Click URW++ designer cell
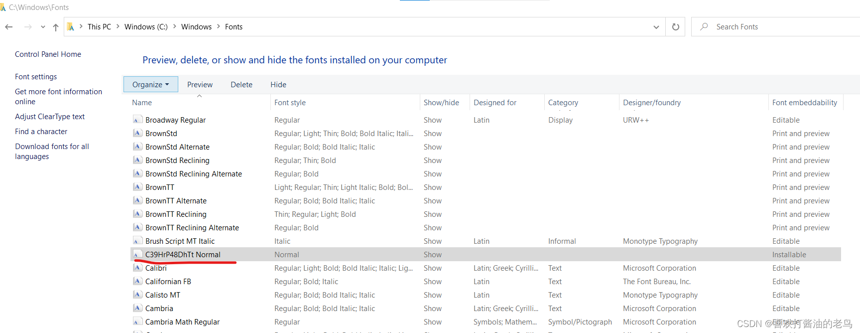Image resolution: width=860 pixels, height=333 pixels. point(636,120)
